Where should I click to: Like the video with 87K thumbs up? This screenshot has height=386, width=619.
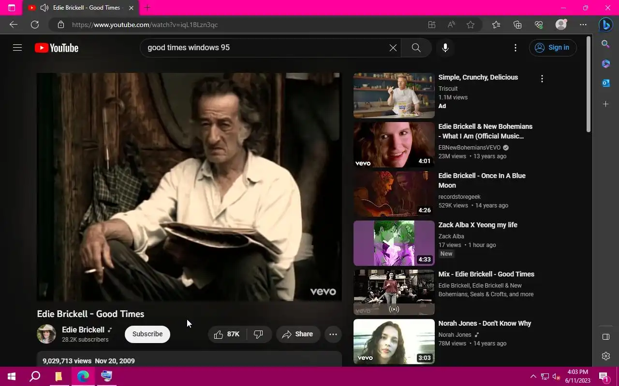227,334
